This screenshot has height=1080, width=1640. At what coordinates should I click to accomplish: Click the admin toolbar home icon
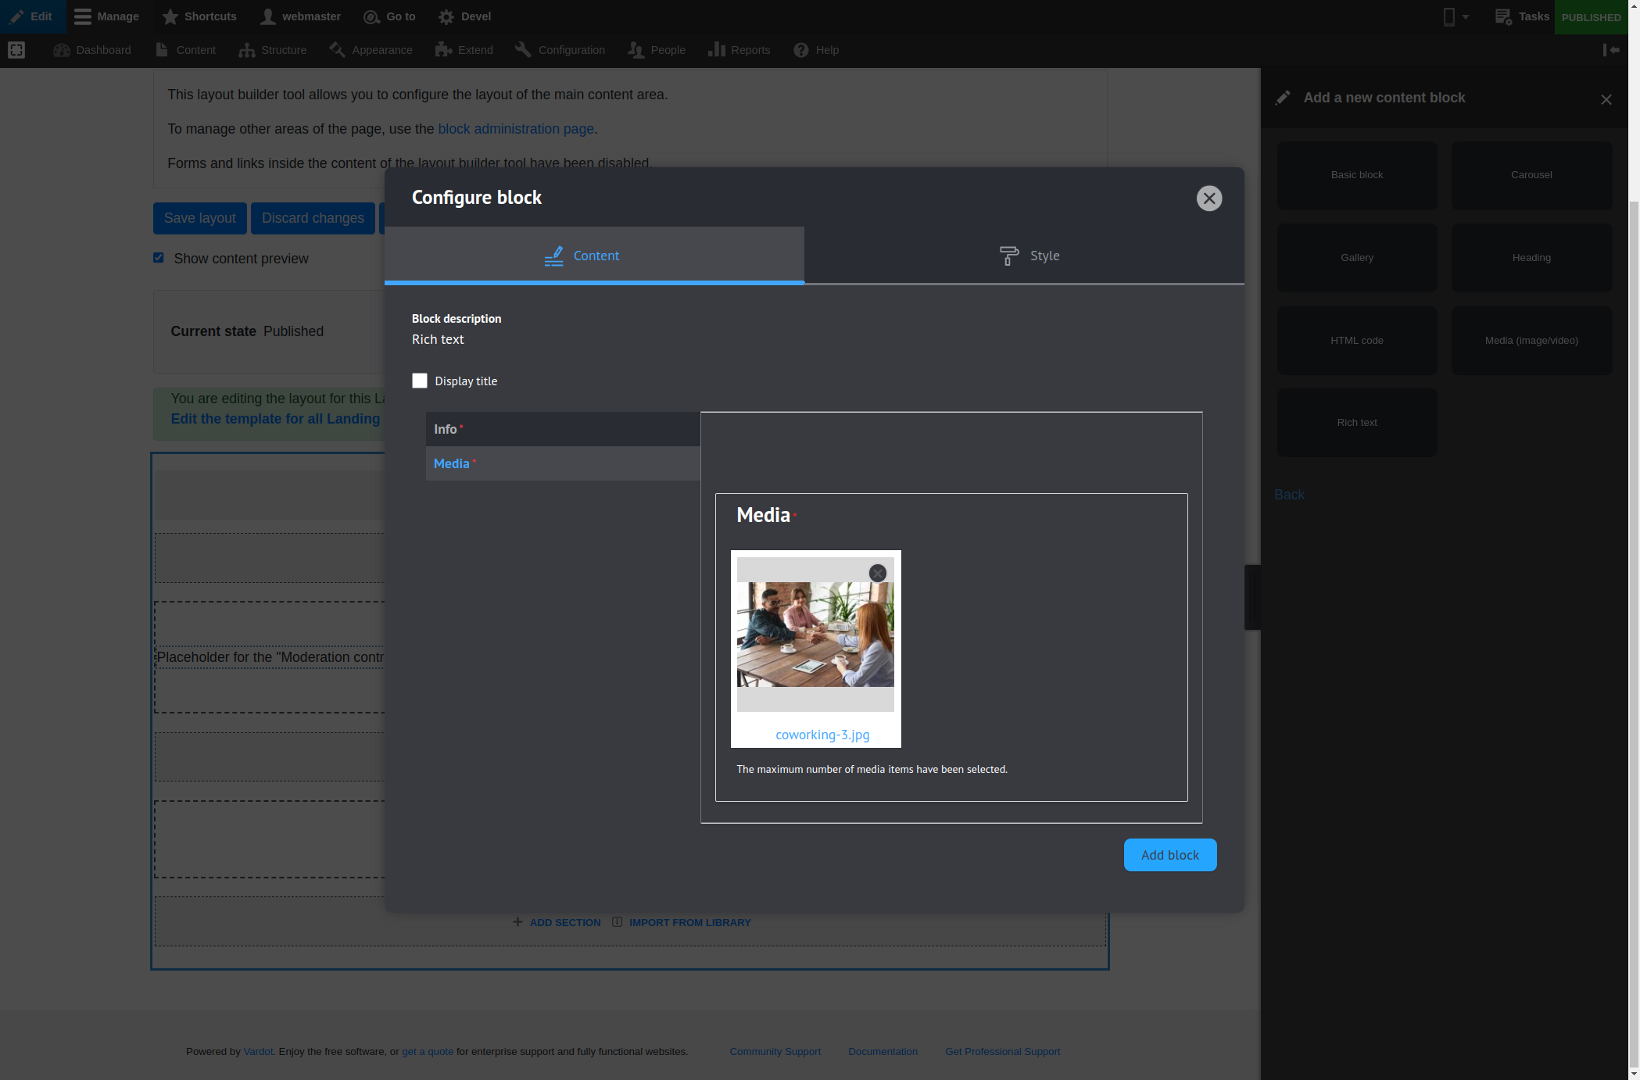16,50
